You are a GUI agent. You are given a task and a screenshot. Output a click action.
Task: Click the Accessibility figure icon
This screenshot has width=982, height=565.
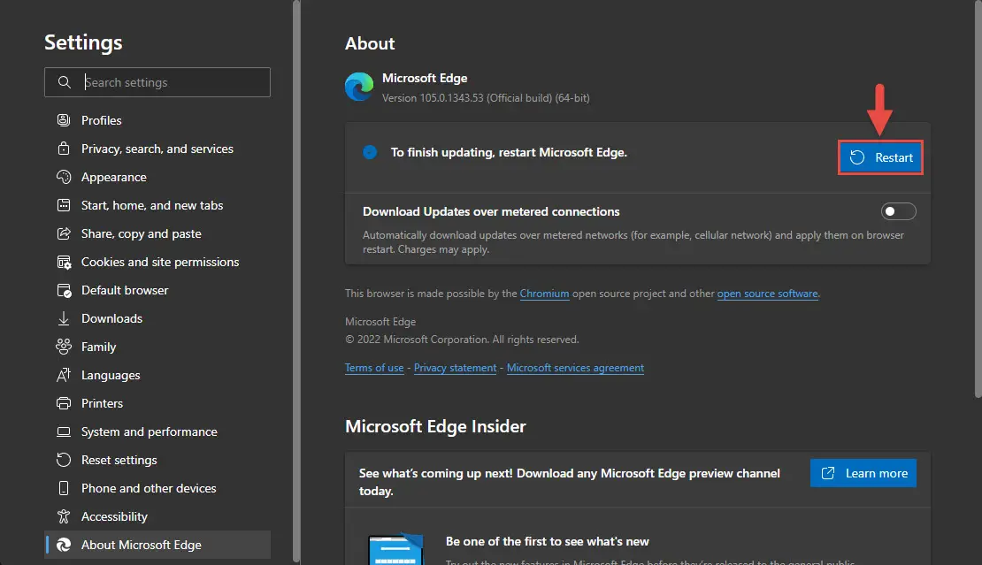[x=63, y=516]
